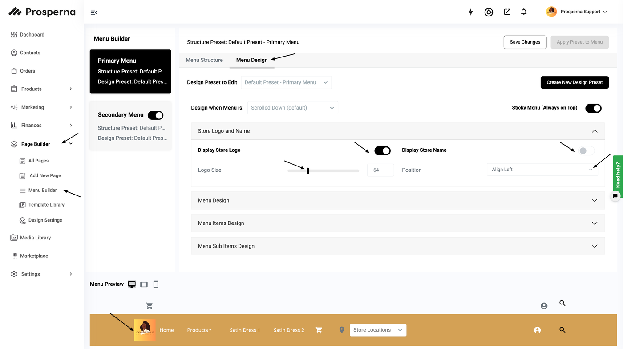Click the lightning bolt icon in header
Viewport: 623px width, 349px height.
pos(471,12)
